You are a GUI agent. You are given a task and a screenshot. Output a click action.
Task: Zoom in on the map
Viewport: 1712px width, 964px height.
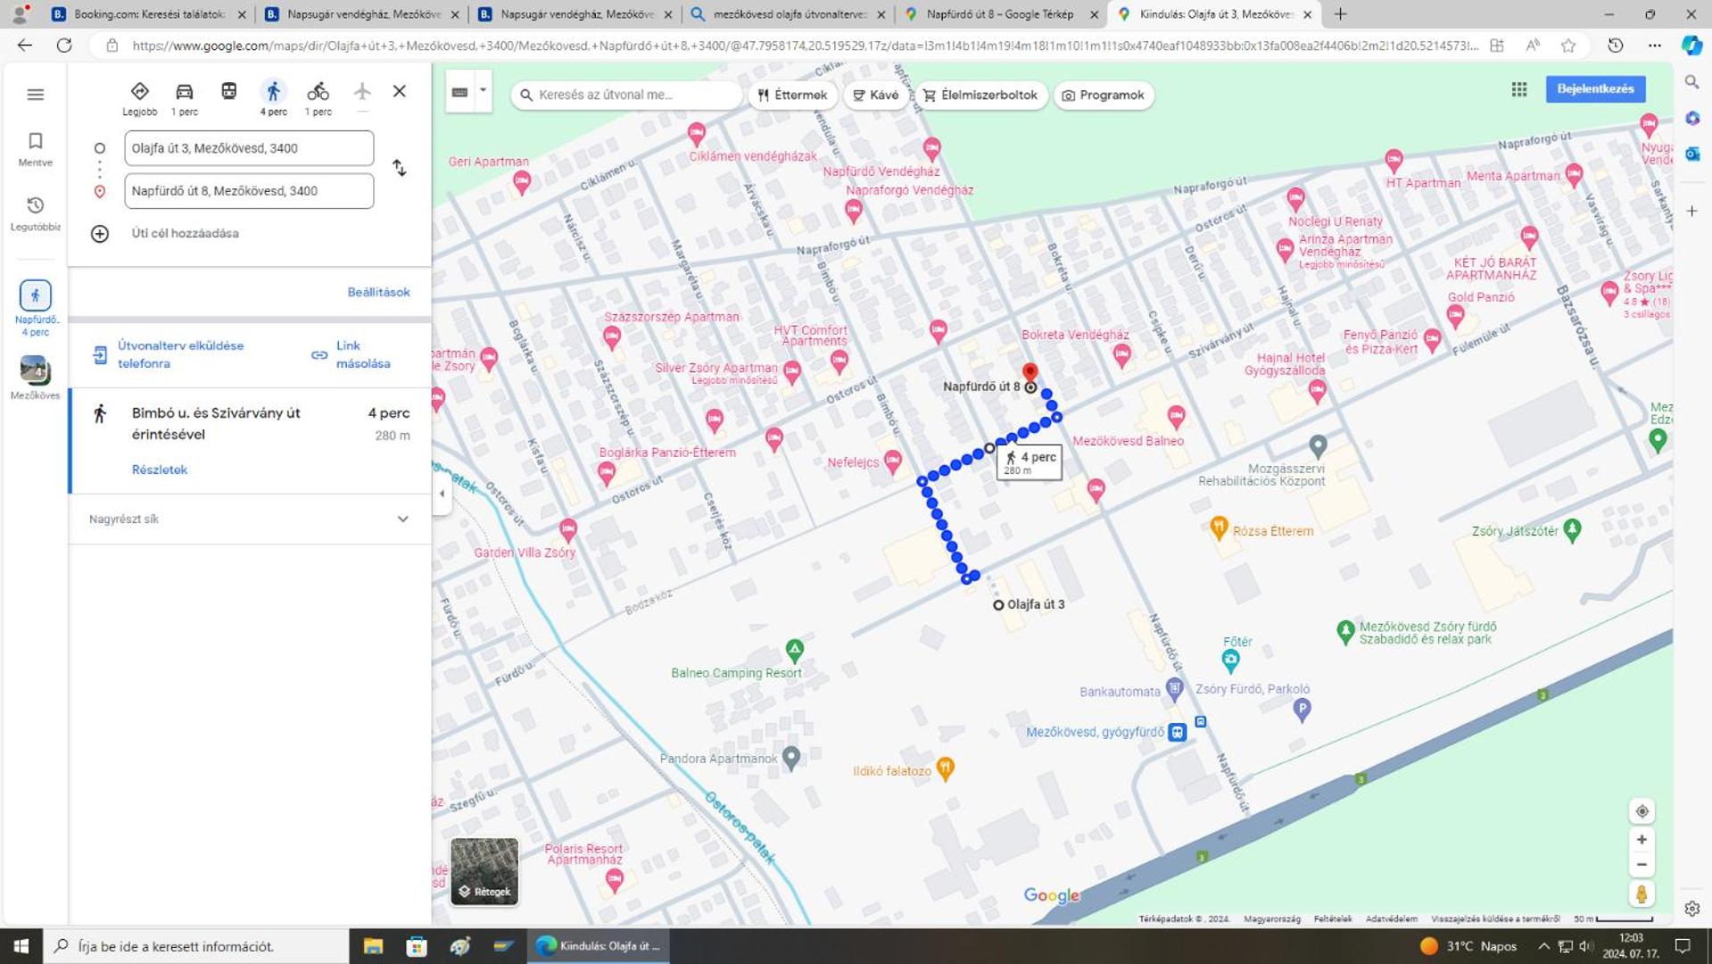click(1642, 840)
